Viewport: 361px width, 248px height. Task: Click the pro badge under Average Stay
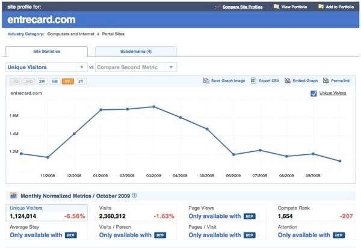pyautogui.click(x=71, y=235)
